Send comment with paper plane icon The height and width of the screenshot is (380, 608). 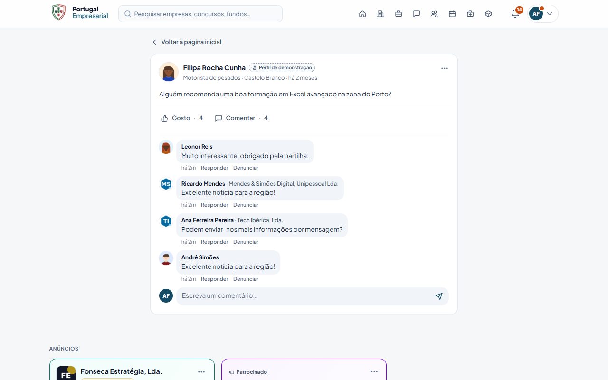(x=439, y=296)
